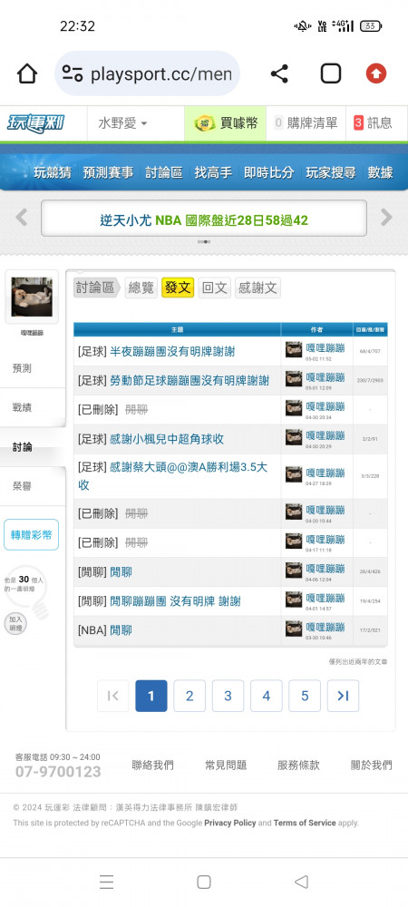Select the 戰績 sidebar tab
408x907 pixels.
click(x=22, y=407)
